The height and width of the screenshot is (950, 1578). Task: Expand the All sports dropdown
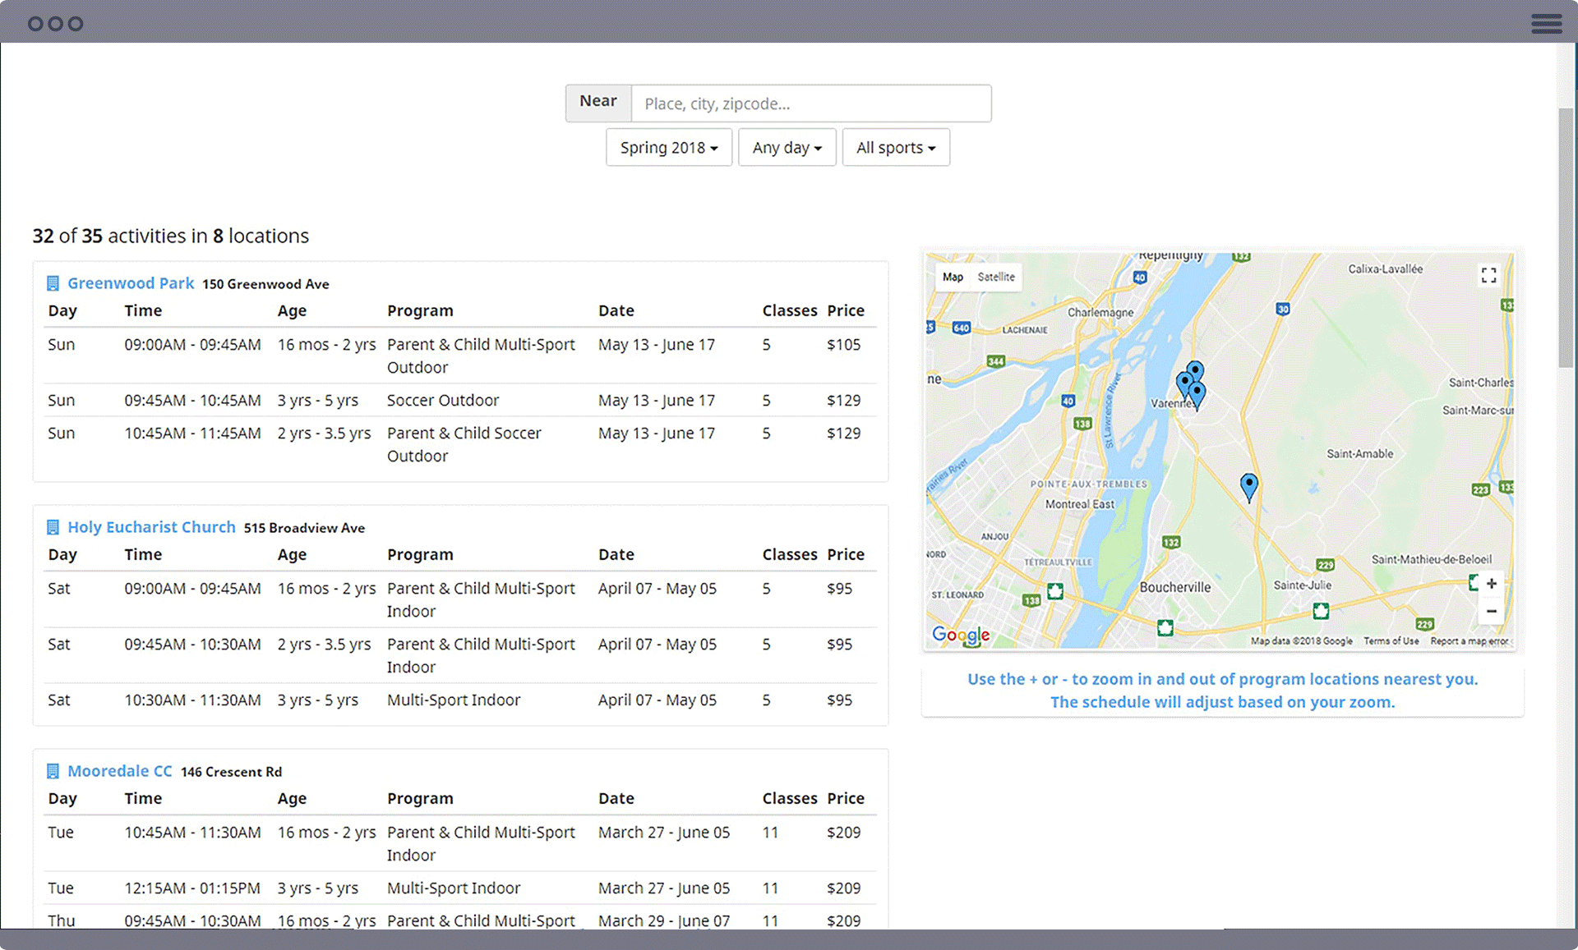[896, 148]
